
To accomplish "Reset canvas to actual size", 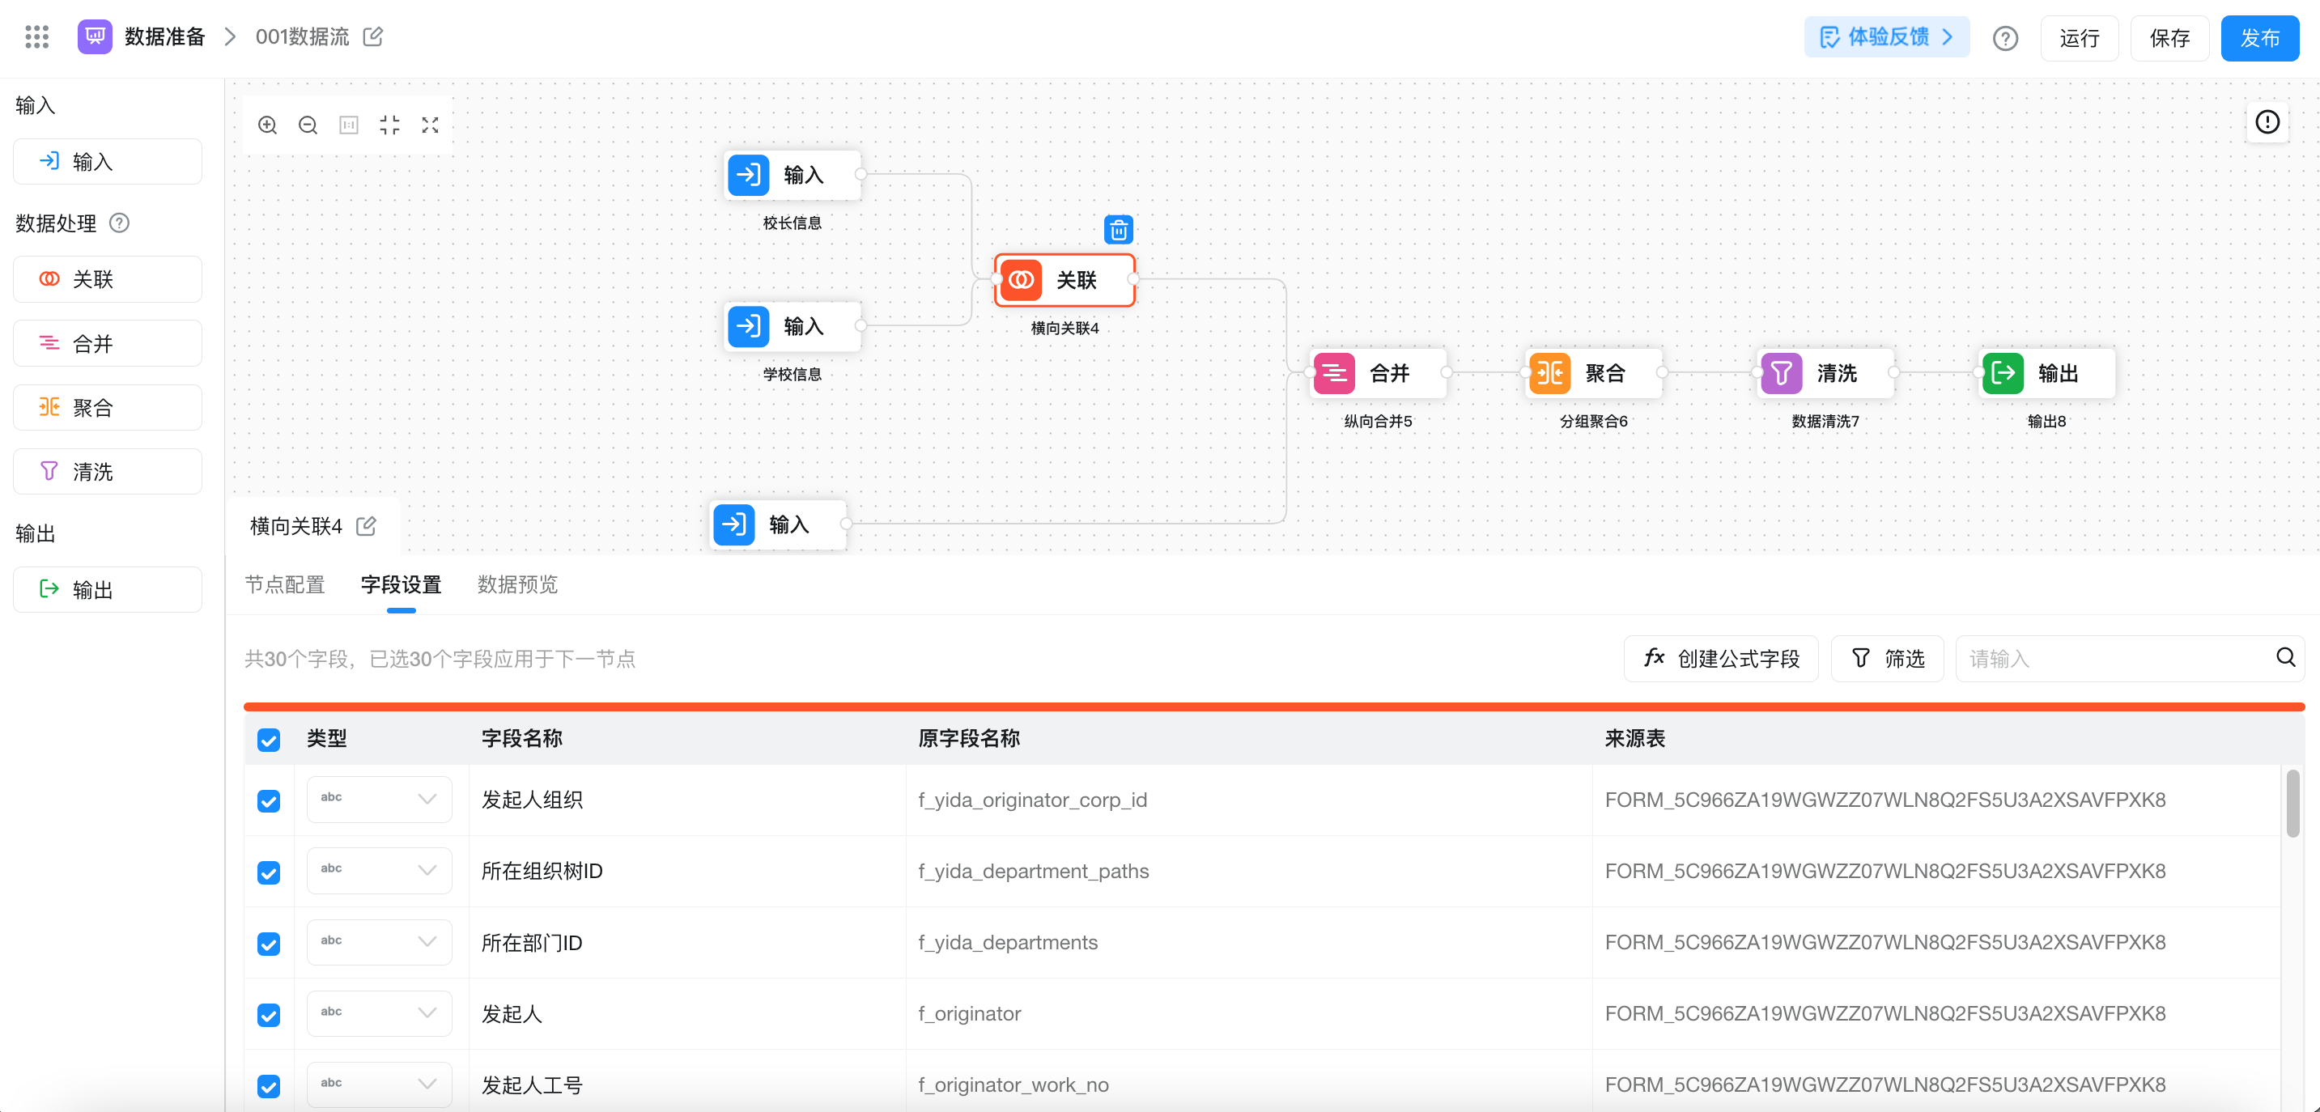I will click(x=349, y=125).
